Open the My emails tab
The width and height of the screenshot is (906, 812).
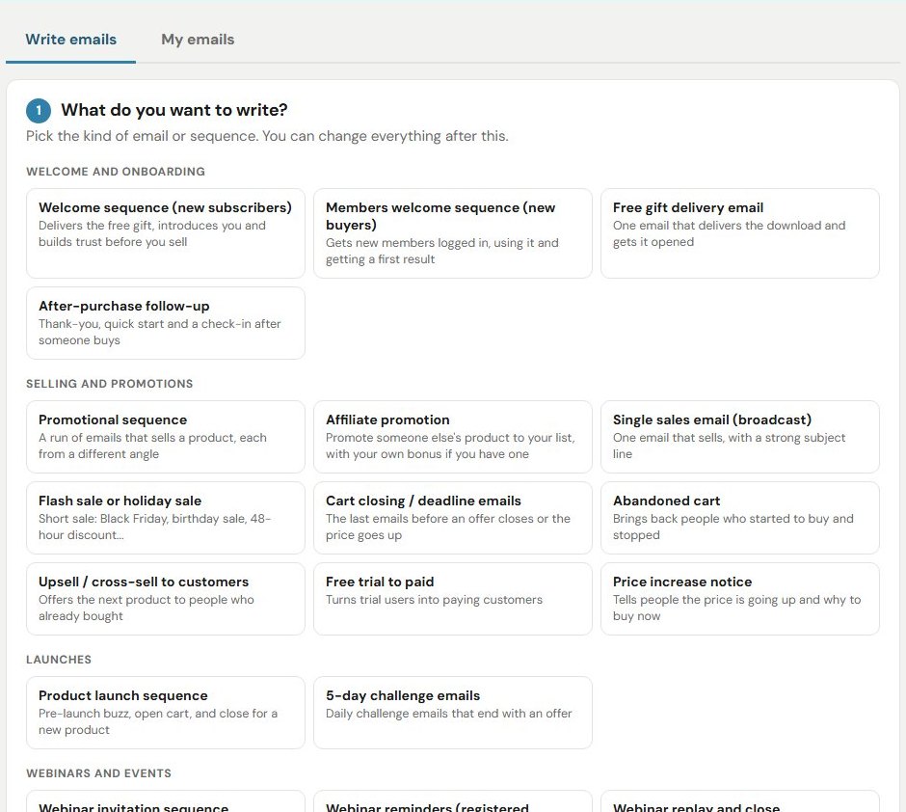coord(198,40)
